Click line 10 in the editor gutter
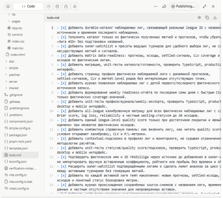 (x=51, y=111)
